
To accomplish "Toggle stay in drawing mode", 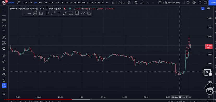I will 4,75.
